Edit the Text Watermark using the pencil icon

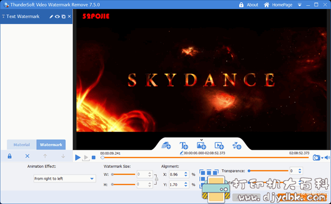click(51, 16)
